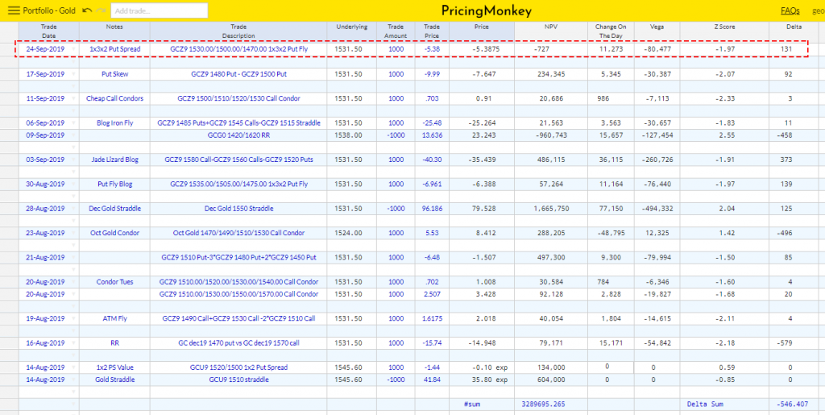Open the FAQs link

[x=790, y=10]
